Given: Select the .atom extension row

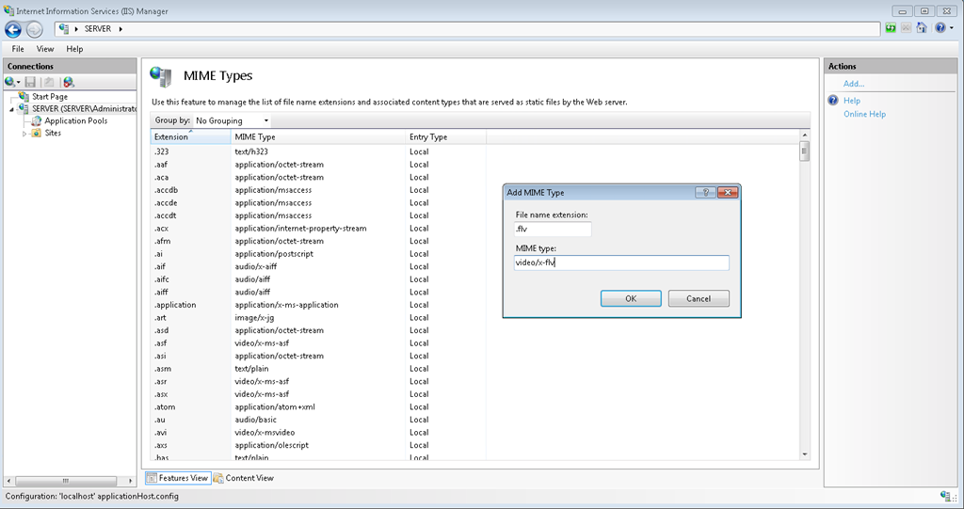Looking at the screenshot, I should coord(474,407).
